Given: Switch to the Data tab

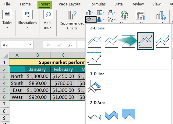Looking at the screenshot, I should (x=118, y=4).
